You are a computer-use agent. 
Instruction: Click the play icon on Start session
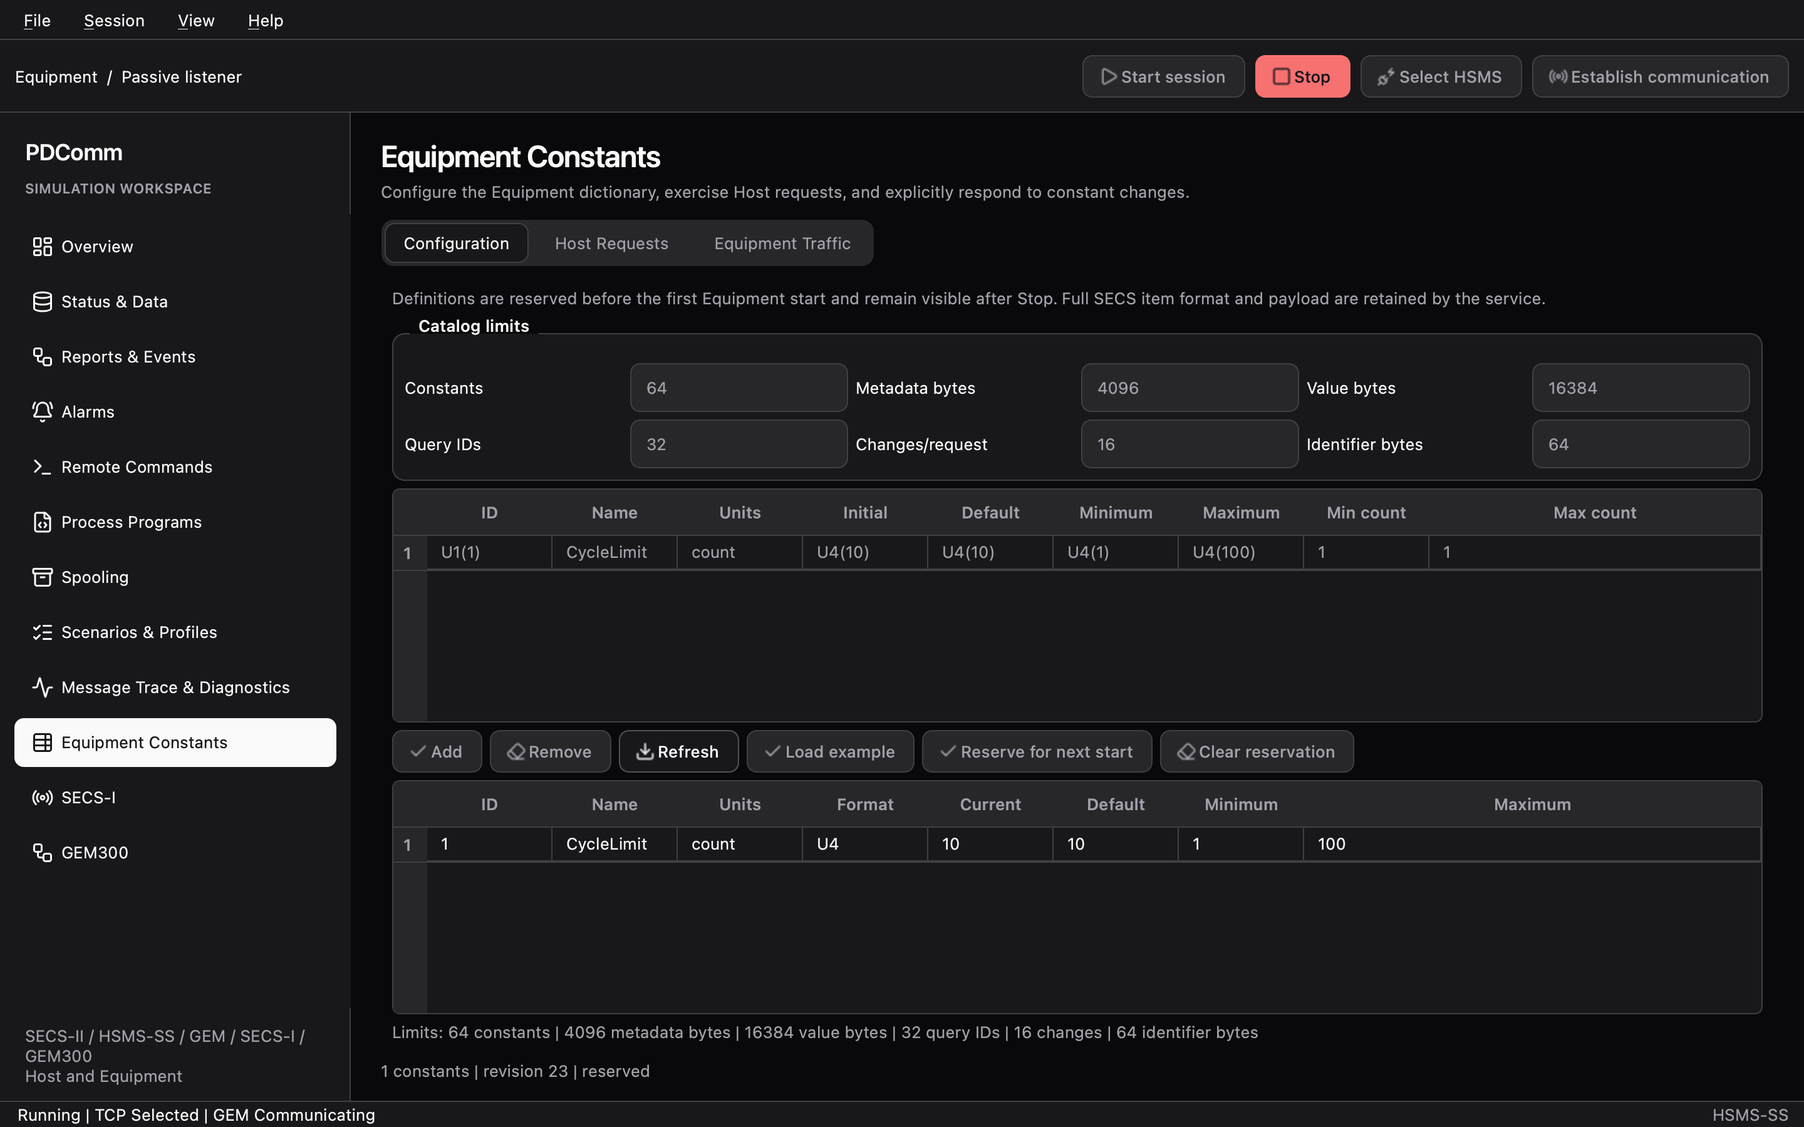(x=1109, y=77)
